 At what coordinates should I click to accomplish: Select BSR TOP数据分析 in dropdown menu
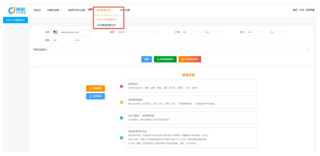(107, 19)
